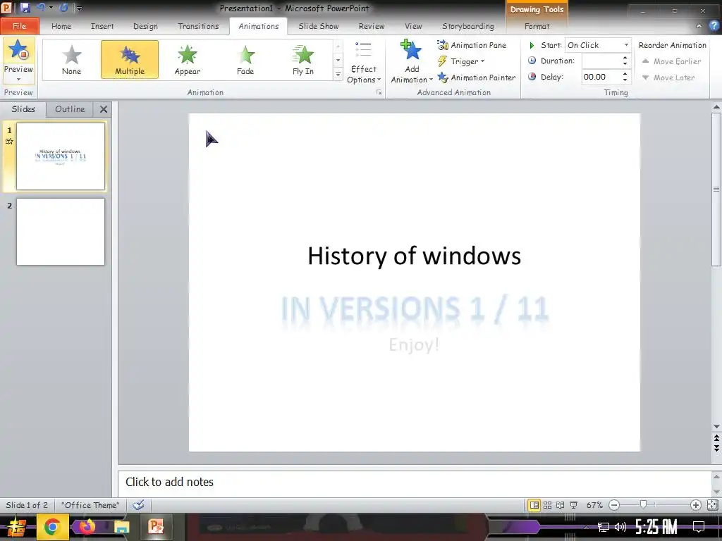Expand the animation gallery More button

point(338,74)
